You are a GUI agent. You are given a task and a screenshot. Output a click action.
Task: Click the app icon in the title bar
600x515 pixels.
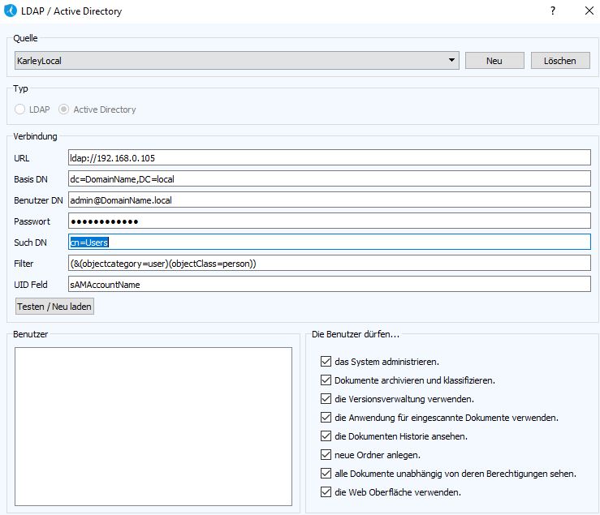click(11, 11)
